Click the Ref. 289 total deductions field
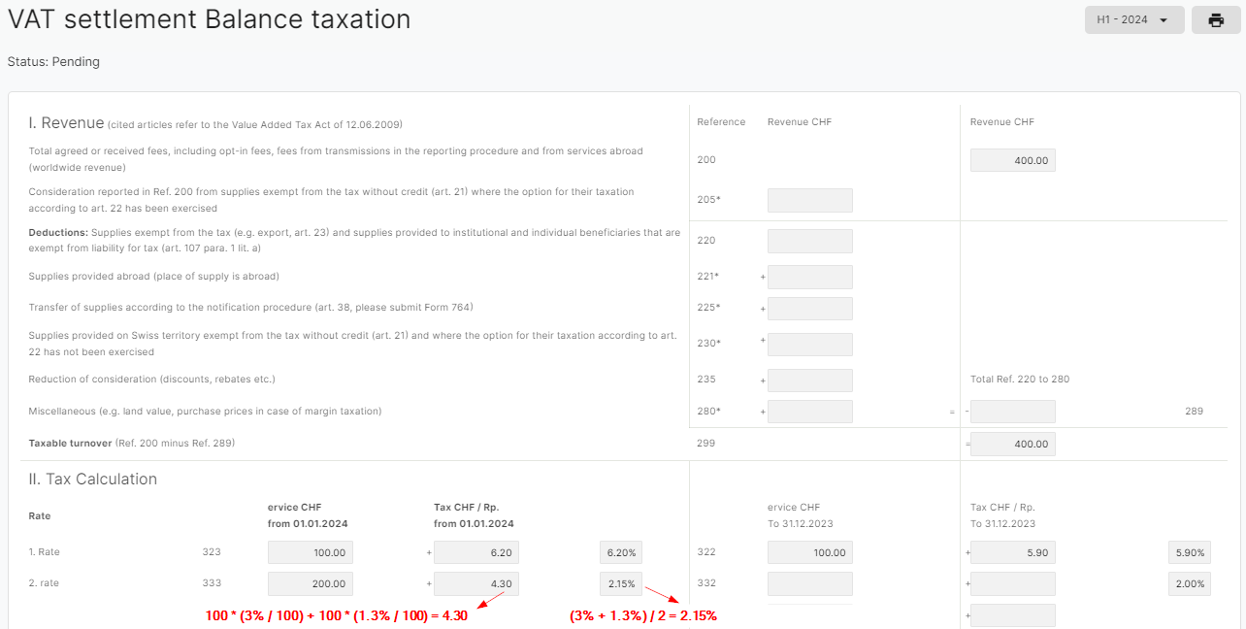 [1012, 412]
